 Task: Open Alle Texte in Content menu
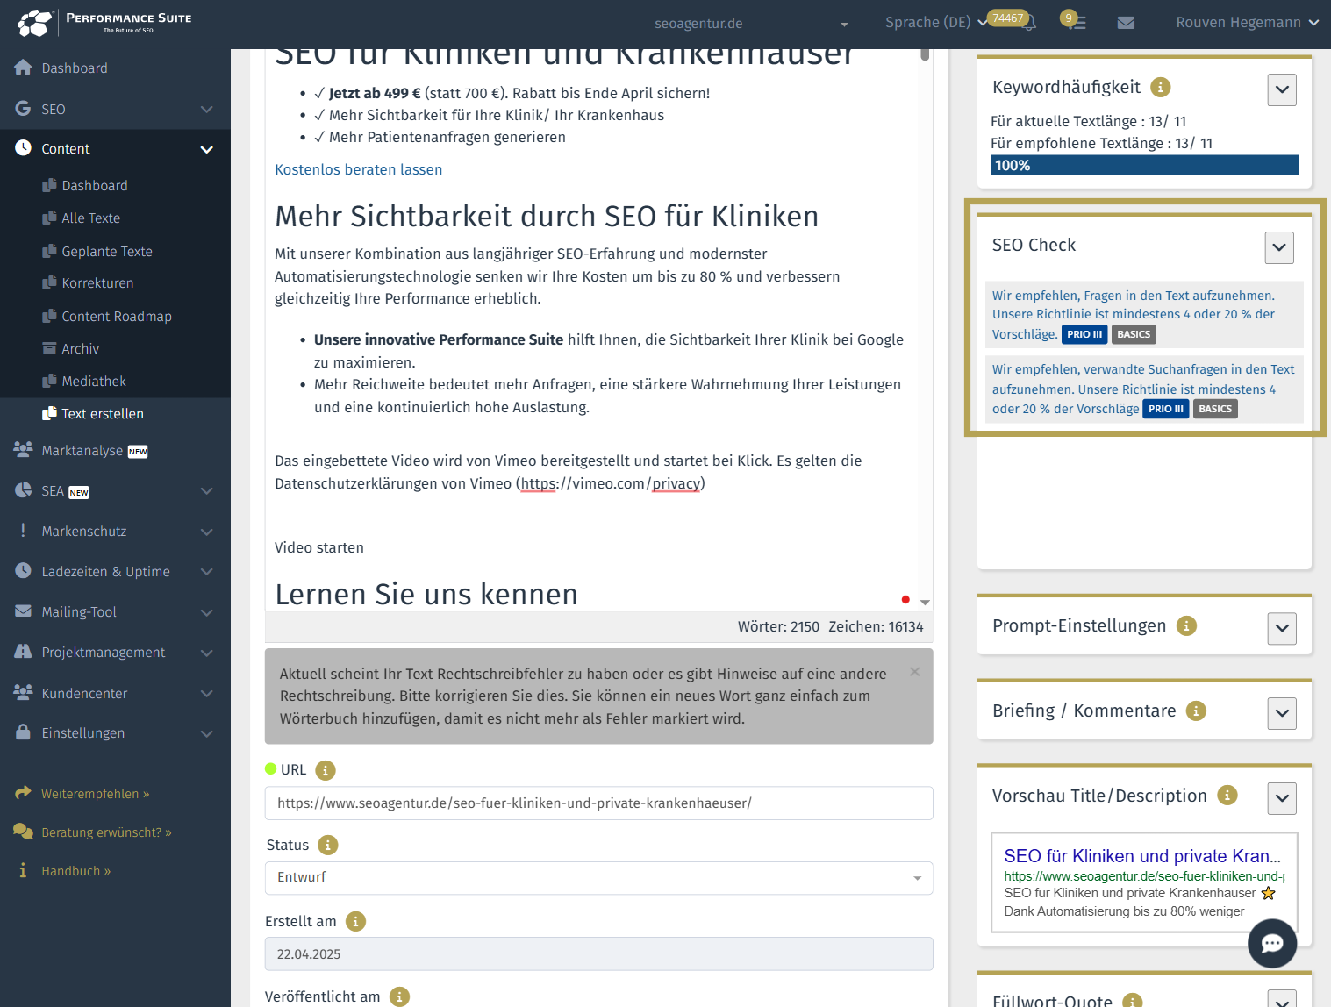[x=91, y=218]
